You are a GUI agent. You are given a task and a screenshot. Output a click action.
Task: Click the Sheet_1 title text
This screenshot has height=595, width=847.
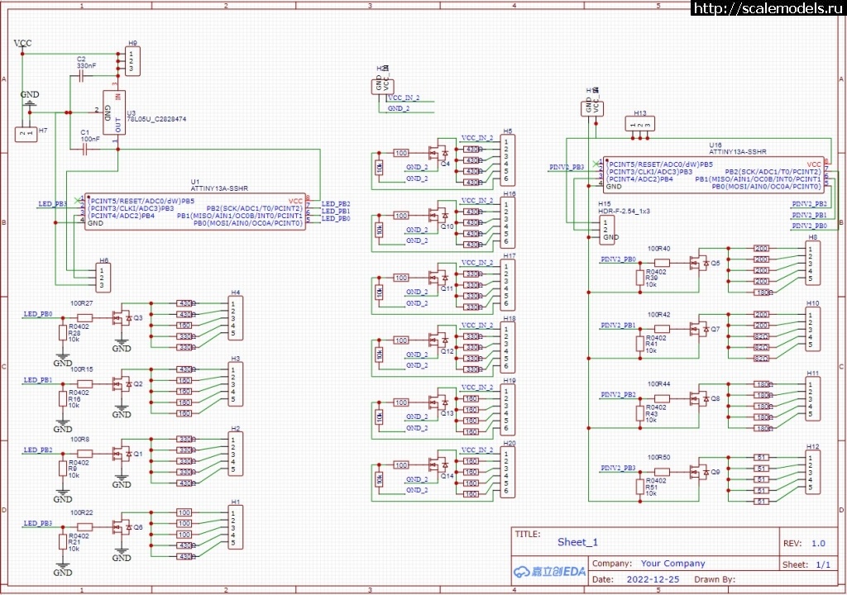point(577,542)
